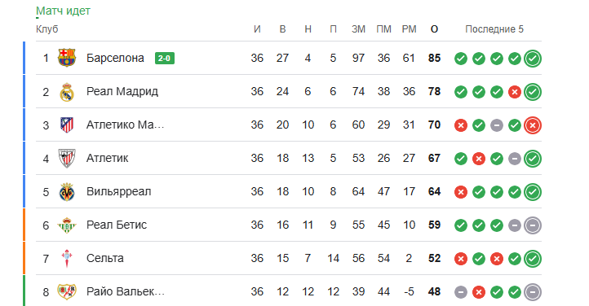Click Atlético's circled latest loss icon
The height and width of the screenshot is (306, 589).
click(533, 125)
